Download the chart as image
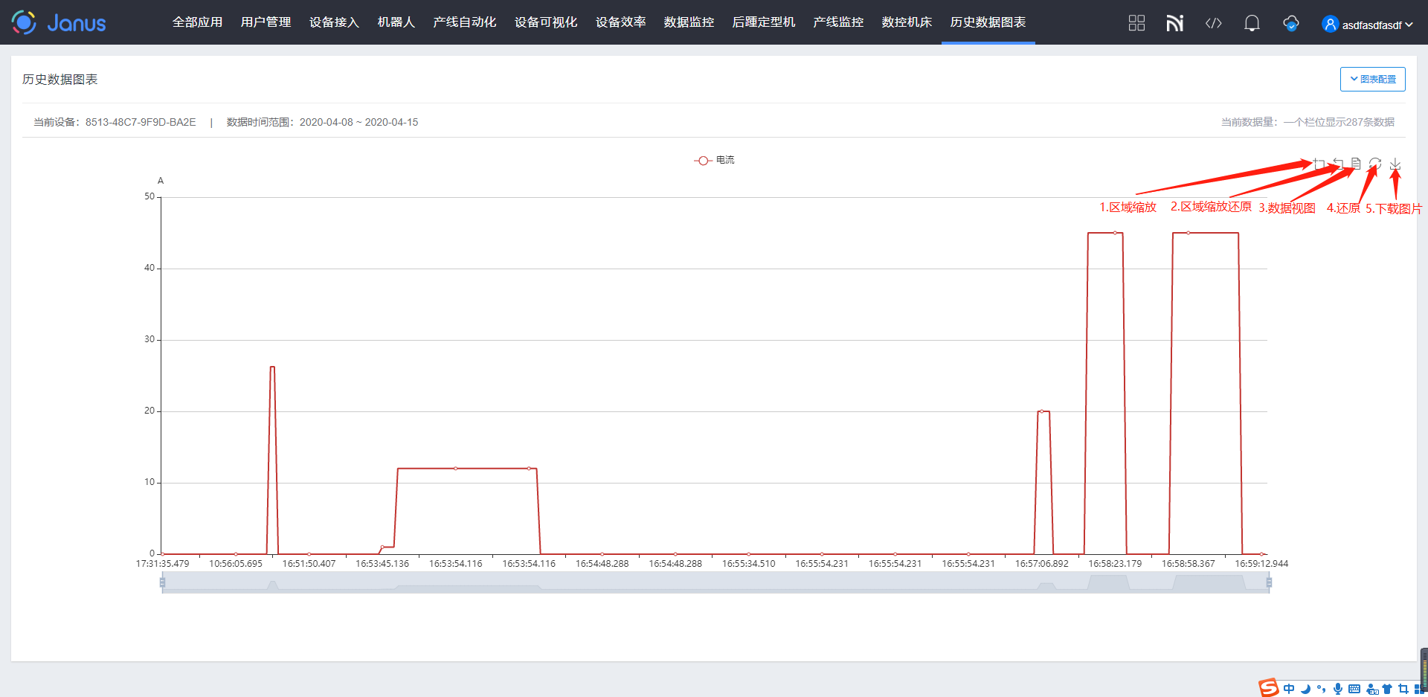The height and width of the screenshot is (697, 1428). (x=1395, y=164)
